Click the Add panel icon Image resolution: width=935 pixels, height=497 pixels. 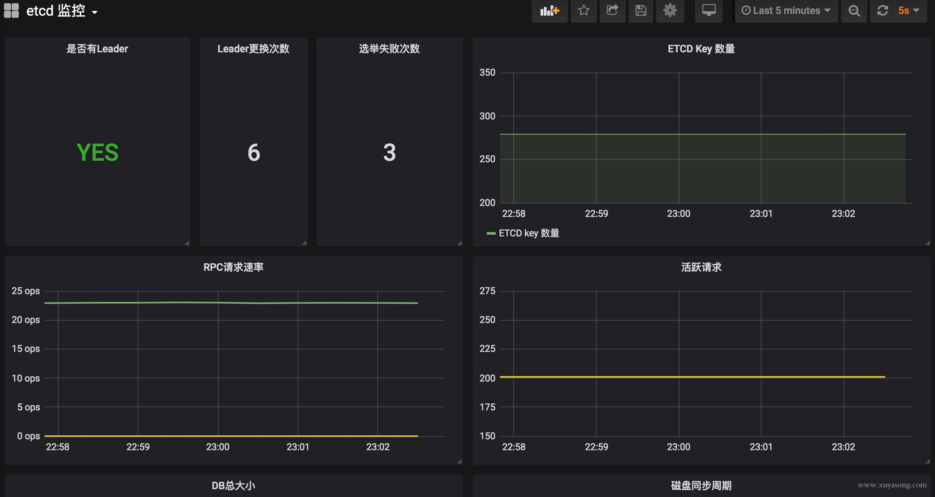550,11
